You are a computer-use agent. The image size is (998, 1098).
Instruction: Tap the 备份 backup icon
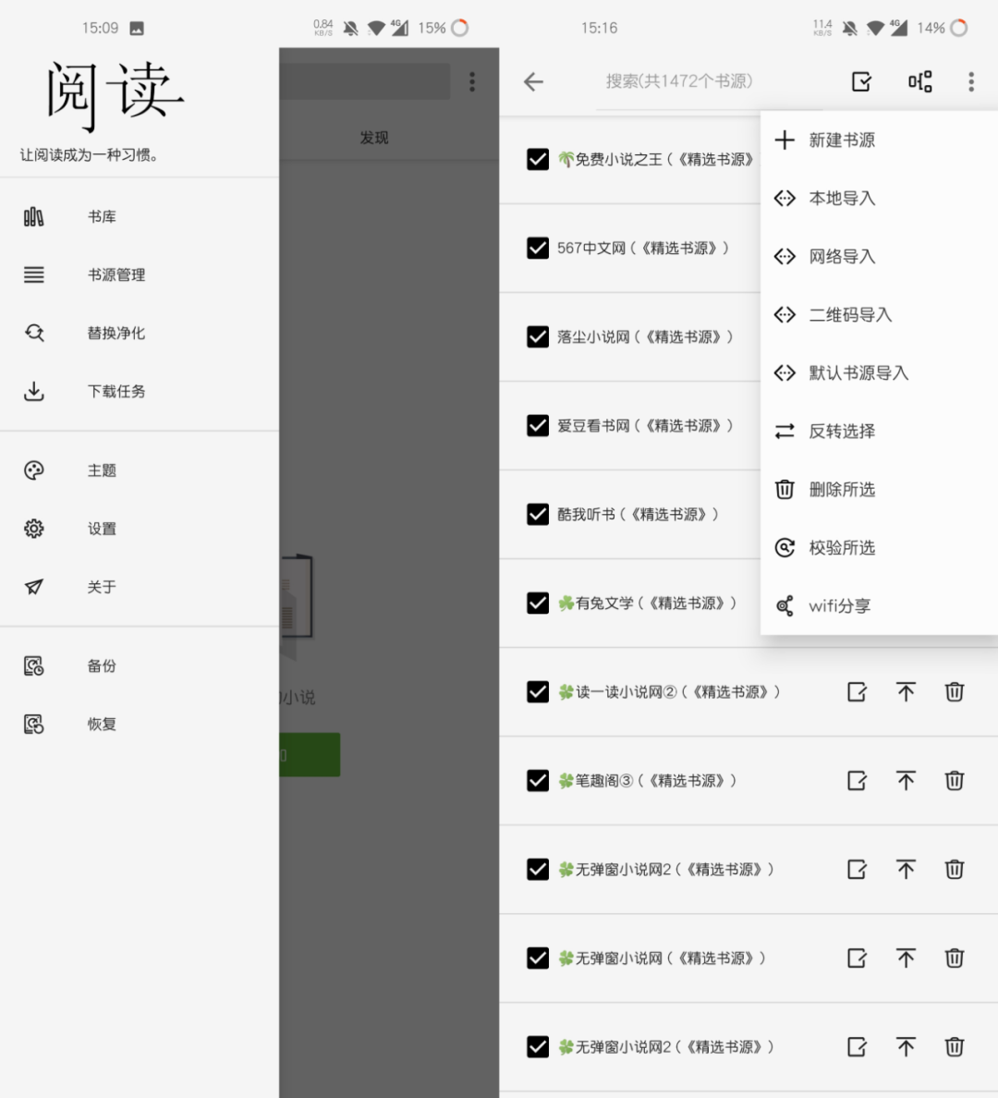(33, 665)
